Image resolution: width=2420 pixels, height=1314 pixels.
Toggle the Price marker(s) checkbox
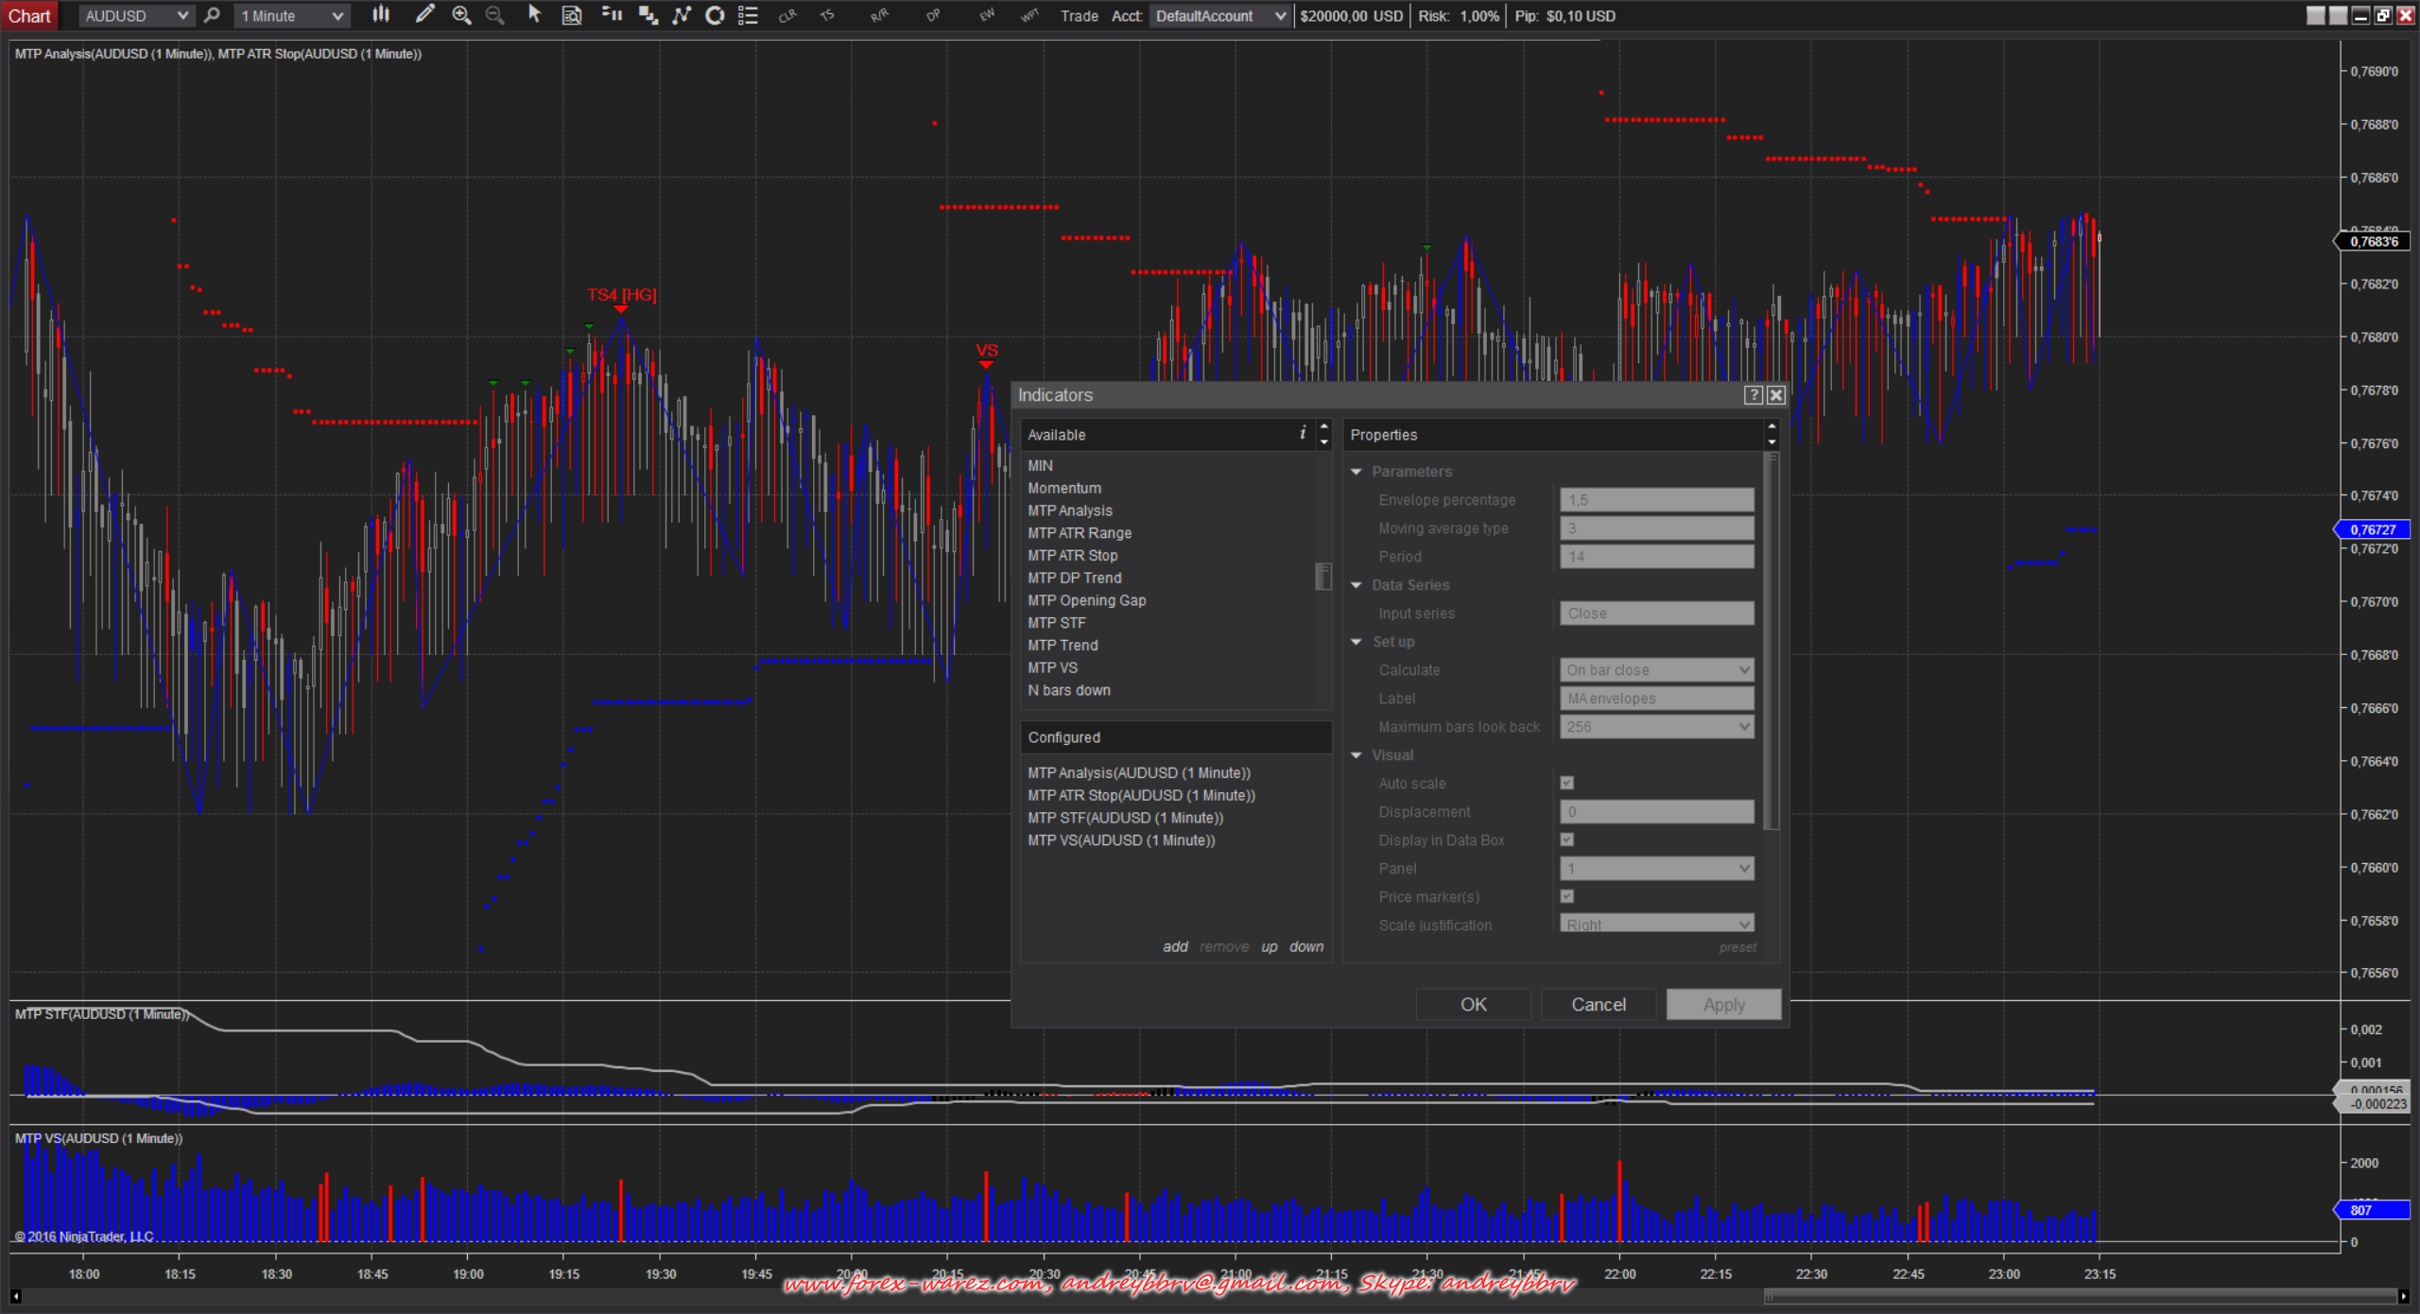click(x=1567, y=896)
